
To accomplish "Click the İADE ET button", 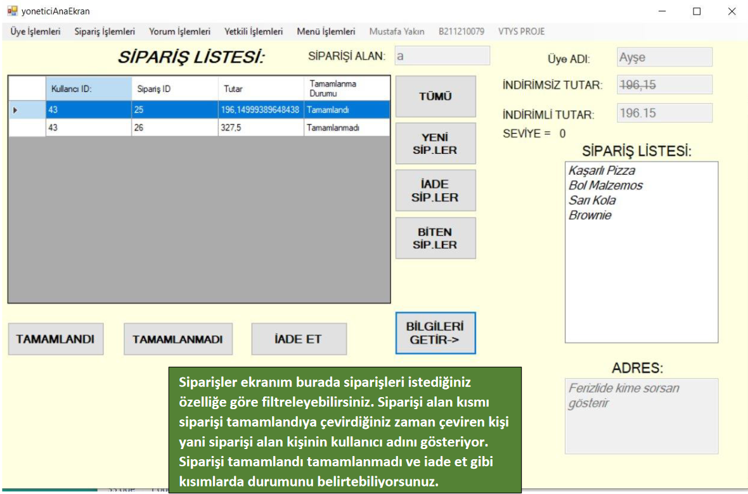I will 299,339.
